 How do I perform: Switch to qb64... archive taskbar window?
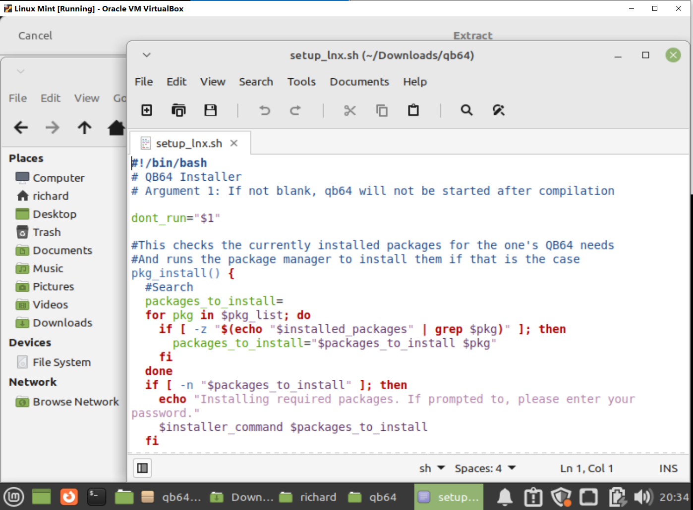tap(172, 497)
